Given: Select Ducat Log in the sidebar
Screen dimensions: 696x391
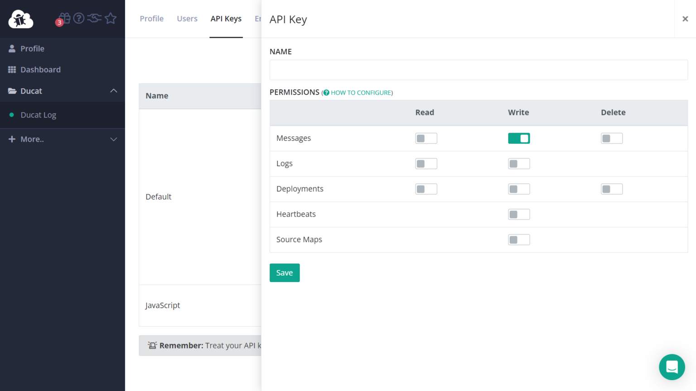Looking at the screenshot, I should [x=39, y=115].
